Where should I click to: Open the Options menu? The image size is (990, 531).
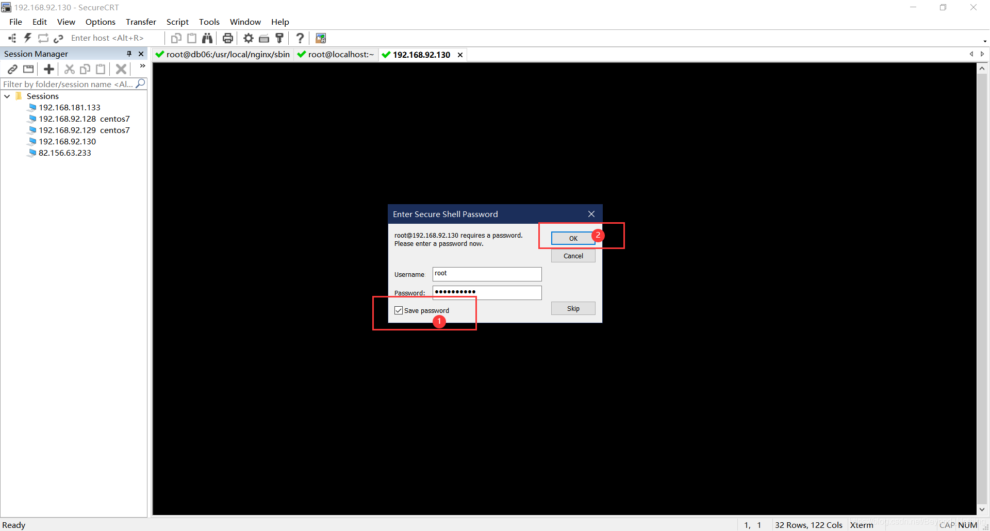101,22
